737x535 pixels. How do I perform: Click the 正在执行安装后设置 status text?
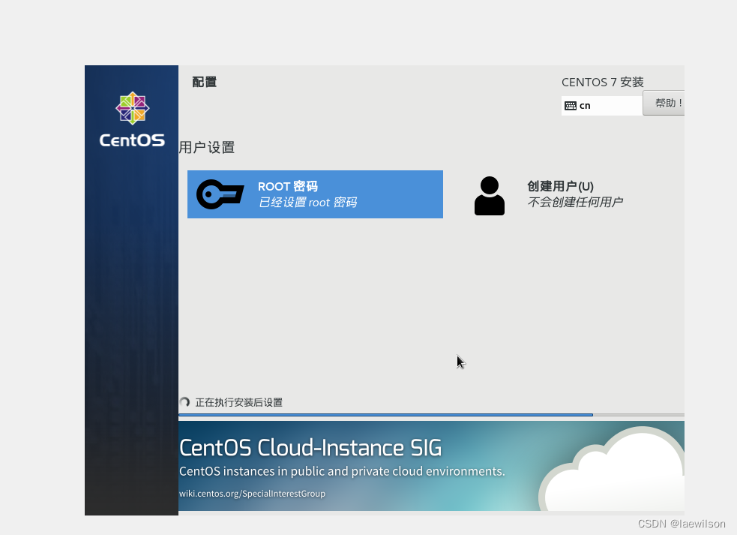[x=238, y=402]
